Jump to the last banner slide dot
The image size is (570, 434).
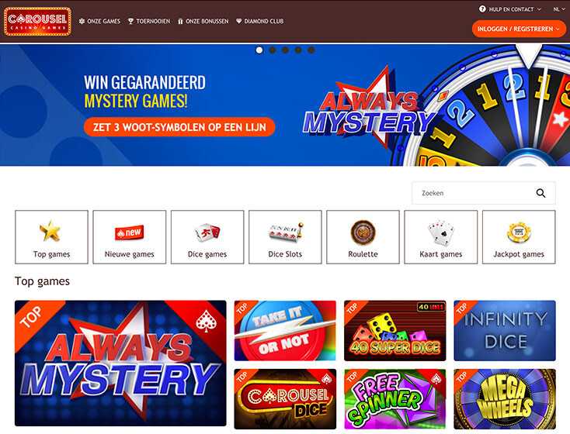coord(311,50)
